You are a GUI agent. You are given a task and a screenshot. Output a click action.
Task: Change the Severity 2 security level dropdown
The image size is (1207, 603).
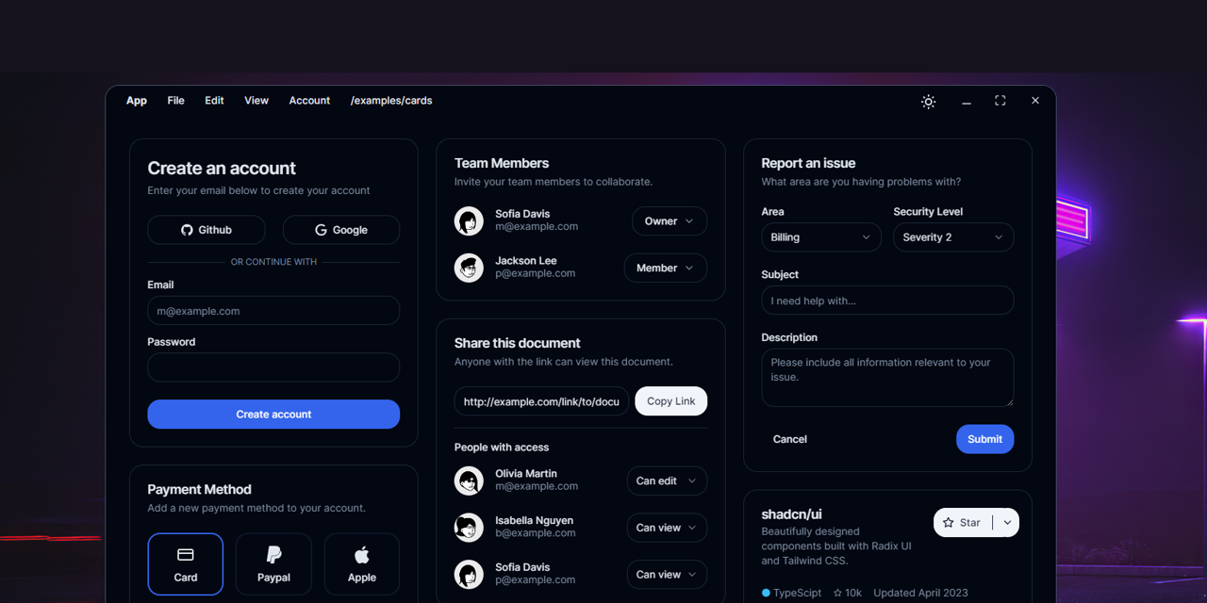pyautogui.click(x=952, y=236)
